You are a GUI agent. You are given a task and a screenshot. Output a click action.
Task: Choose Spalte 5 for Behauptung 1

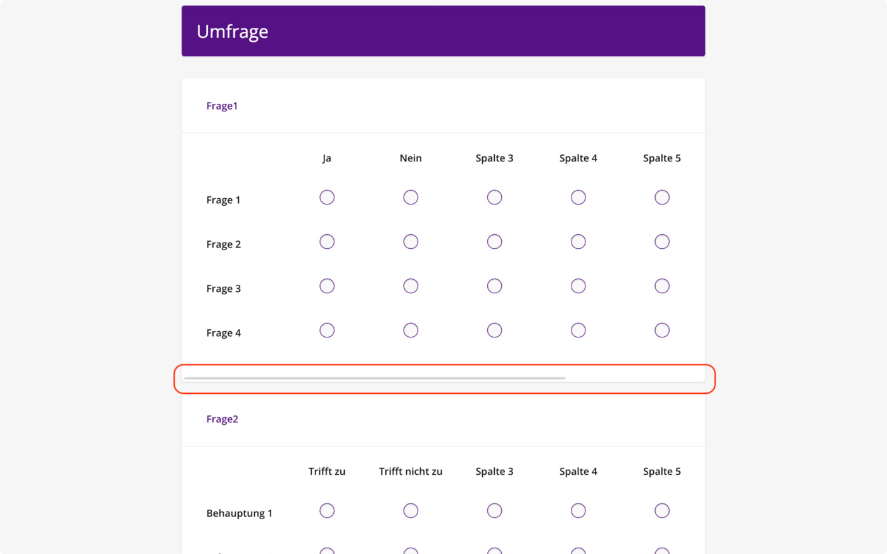(661, 510)
